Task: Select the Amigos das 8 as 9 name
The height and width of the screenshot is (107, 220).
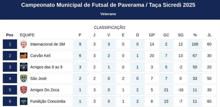Action: tap(46, 67)
